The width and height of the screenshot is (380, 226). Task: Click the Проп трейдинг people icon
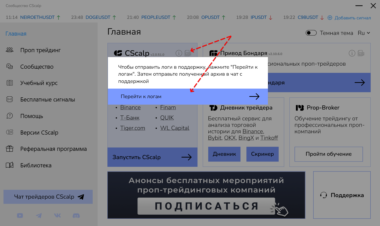[x=10, y=50]
